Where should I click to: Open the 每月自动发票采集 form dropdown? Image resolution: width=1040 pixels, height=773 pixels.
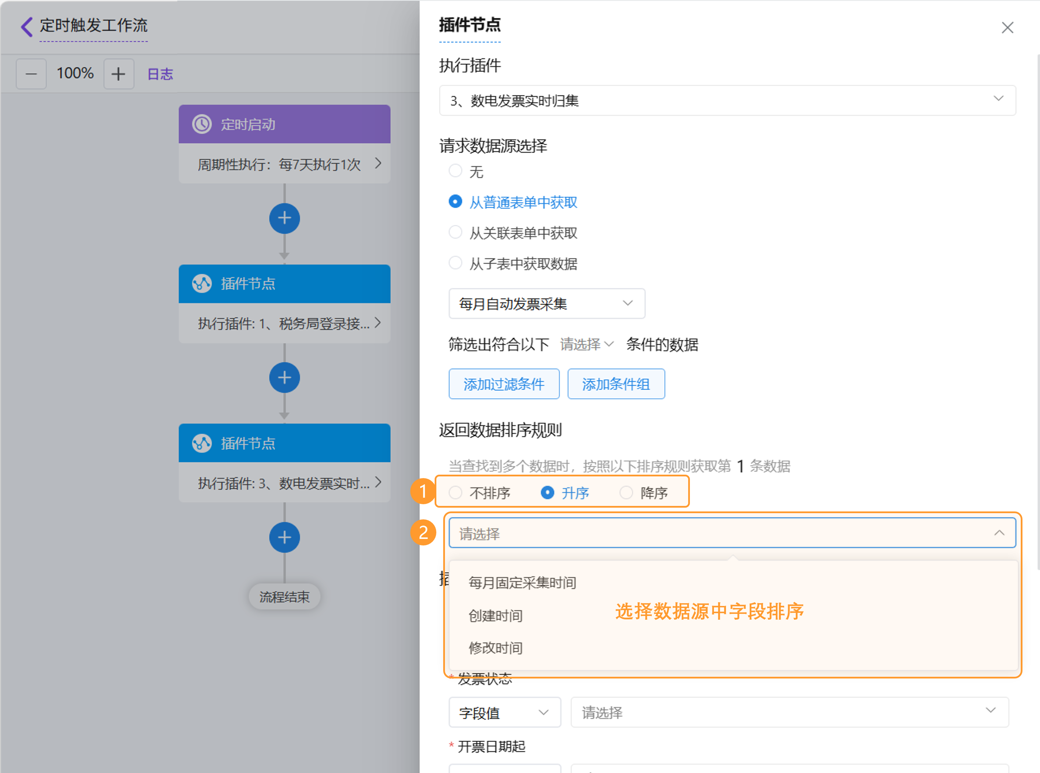point(546,304)
